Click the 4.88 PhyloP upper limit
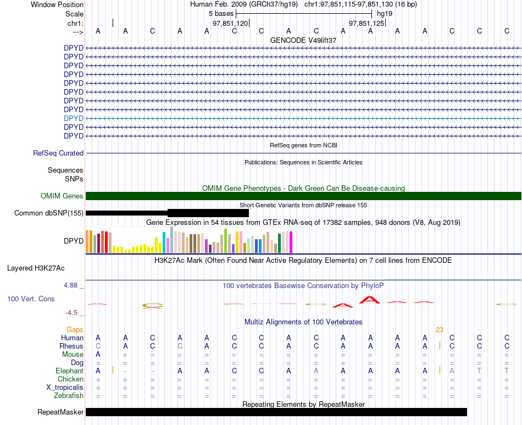 click(x=70, y=285)
